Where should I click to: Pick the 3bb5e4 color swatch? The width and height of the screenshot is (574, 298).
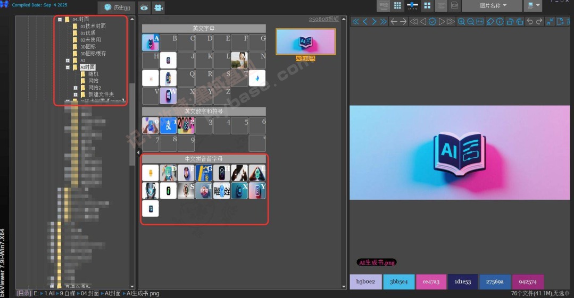tap(398, 282)
